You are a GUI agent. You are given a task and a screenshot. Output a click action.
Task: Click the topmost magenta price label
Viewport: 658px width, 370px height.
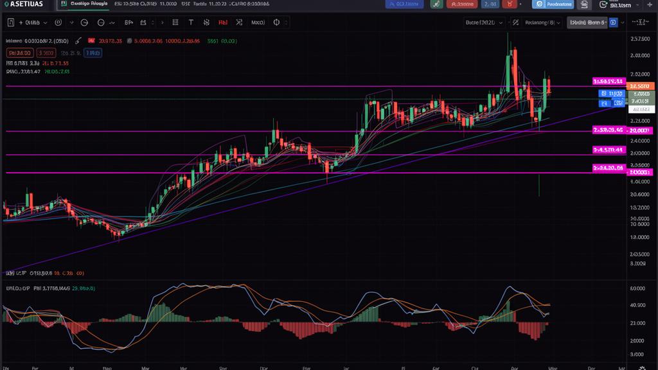[609, 81]
